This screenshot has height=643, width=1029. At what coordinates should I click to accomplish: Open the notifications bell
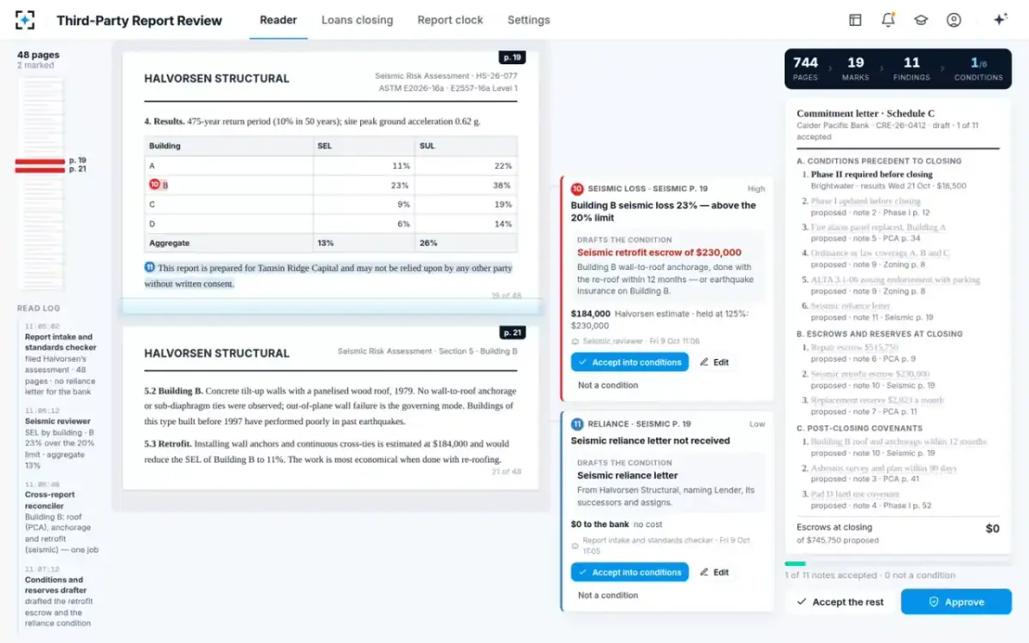[888, 20]
